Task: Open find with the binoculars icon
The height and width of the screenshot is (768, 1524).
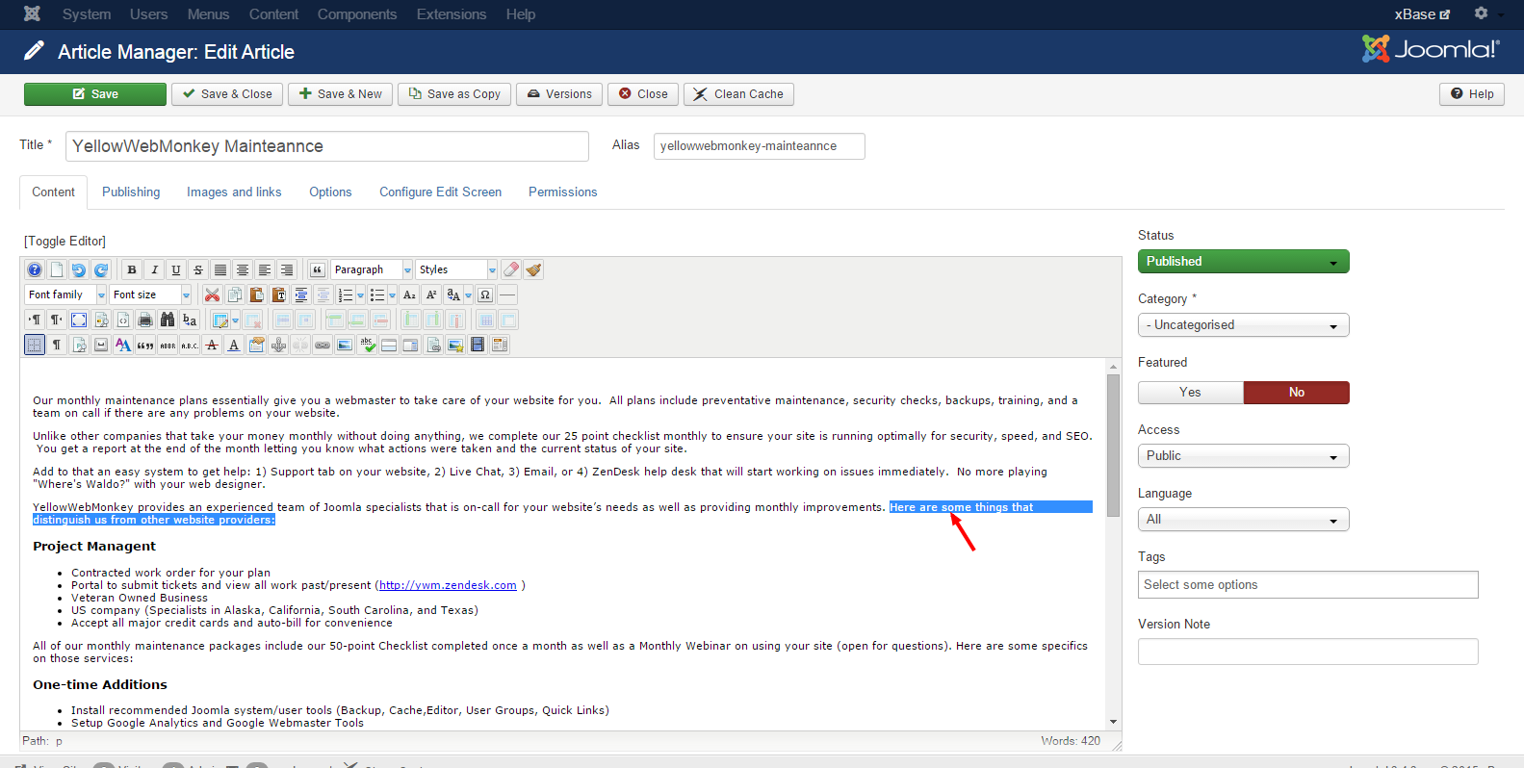Action: click(x=168, y=320)
